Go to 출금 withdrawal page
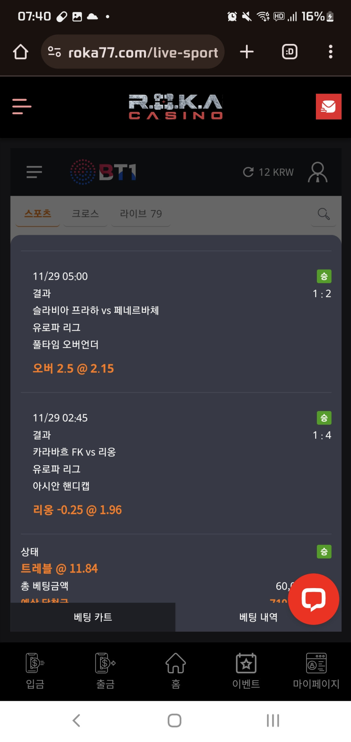 pos(105,671)
